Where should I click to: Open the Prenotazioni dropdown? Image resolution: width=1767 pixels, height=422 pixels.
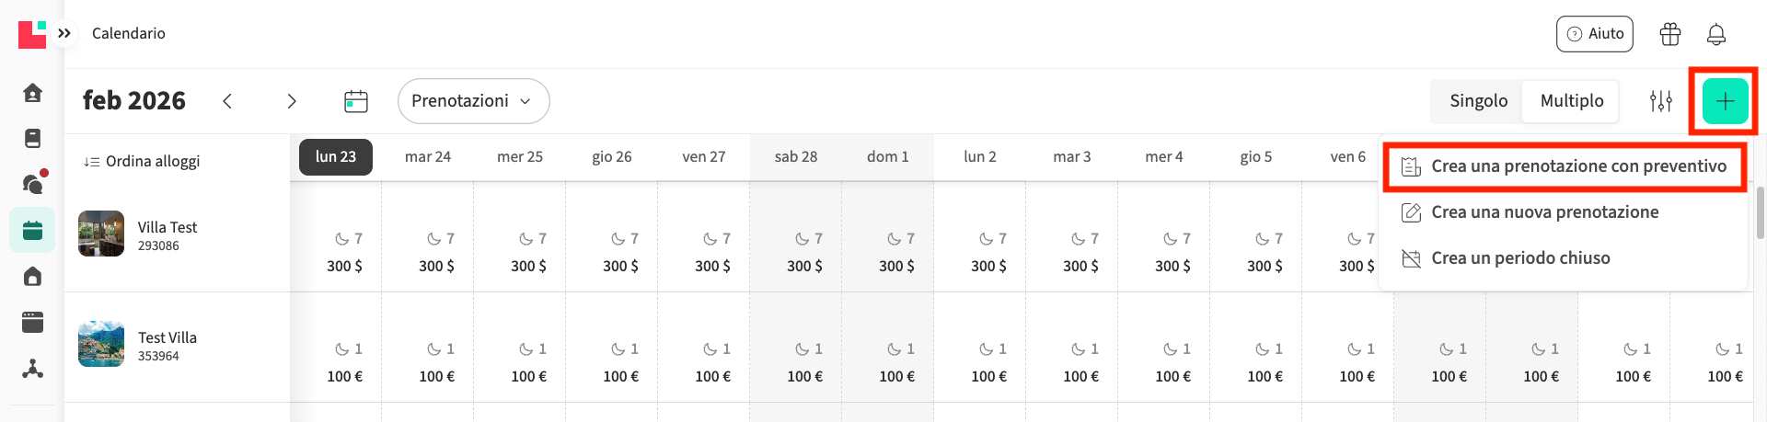click(473, 101)
